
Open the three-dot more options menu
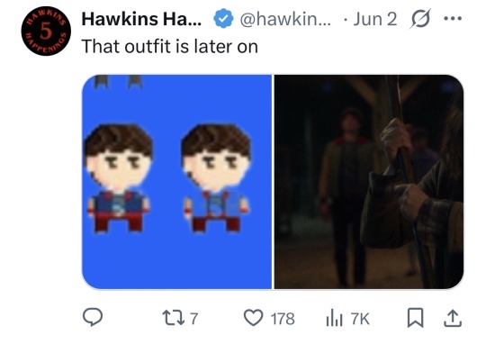pyautogui.click(x=453, y=19)
